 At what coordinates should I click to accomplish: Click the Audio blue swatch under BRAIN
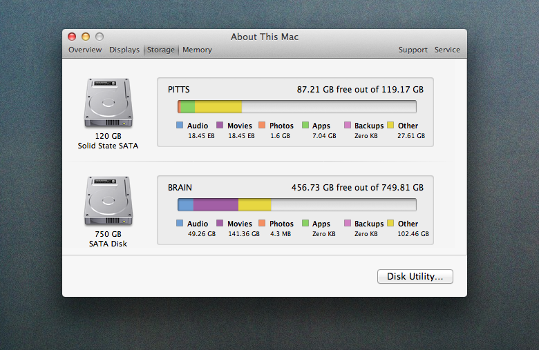click(x=180, y=223)
